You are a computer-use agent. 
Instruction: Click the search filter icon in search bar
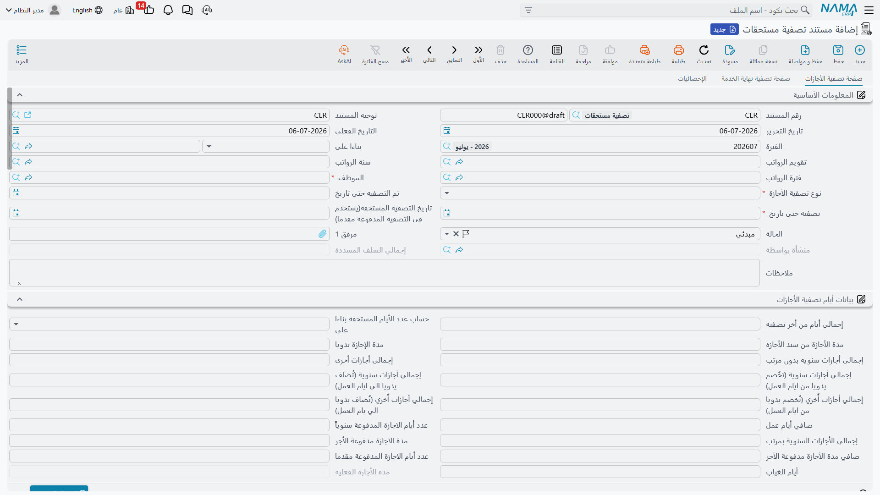coord(528,10)
